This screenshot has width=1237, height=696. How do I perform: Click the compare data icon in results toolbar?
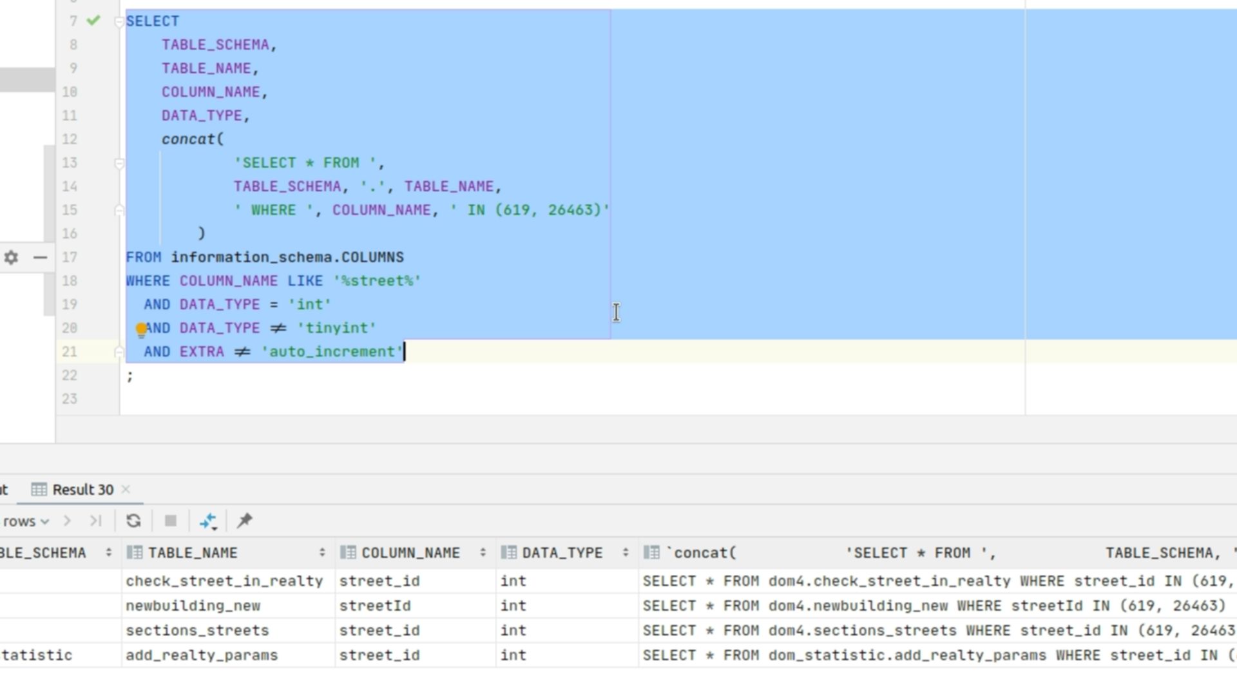(208, 521)
